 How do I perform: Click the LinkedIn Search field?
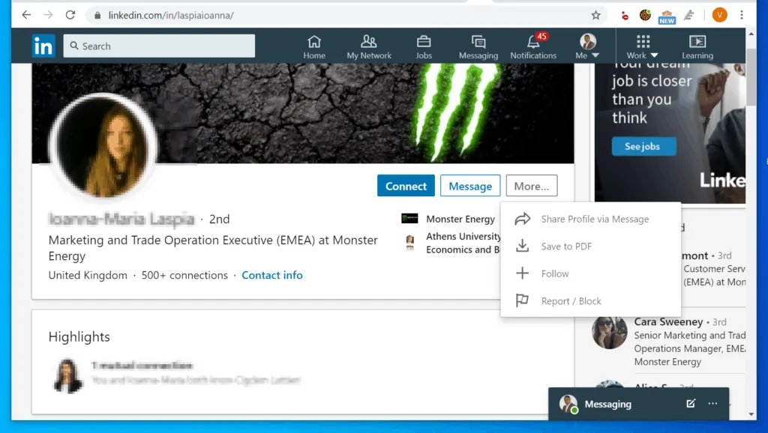[x=159, y=46]
